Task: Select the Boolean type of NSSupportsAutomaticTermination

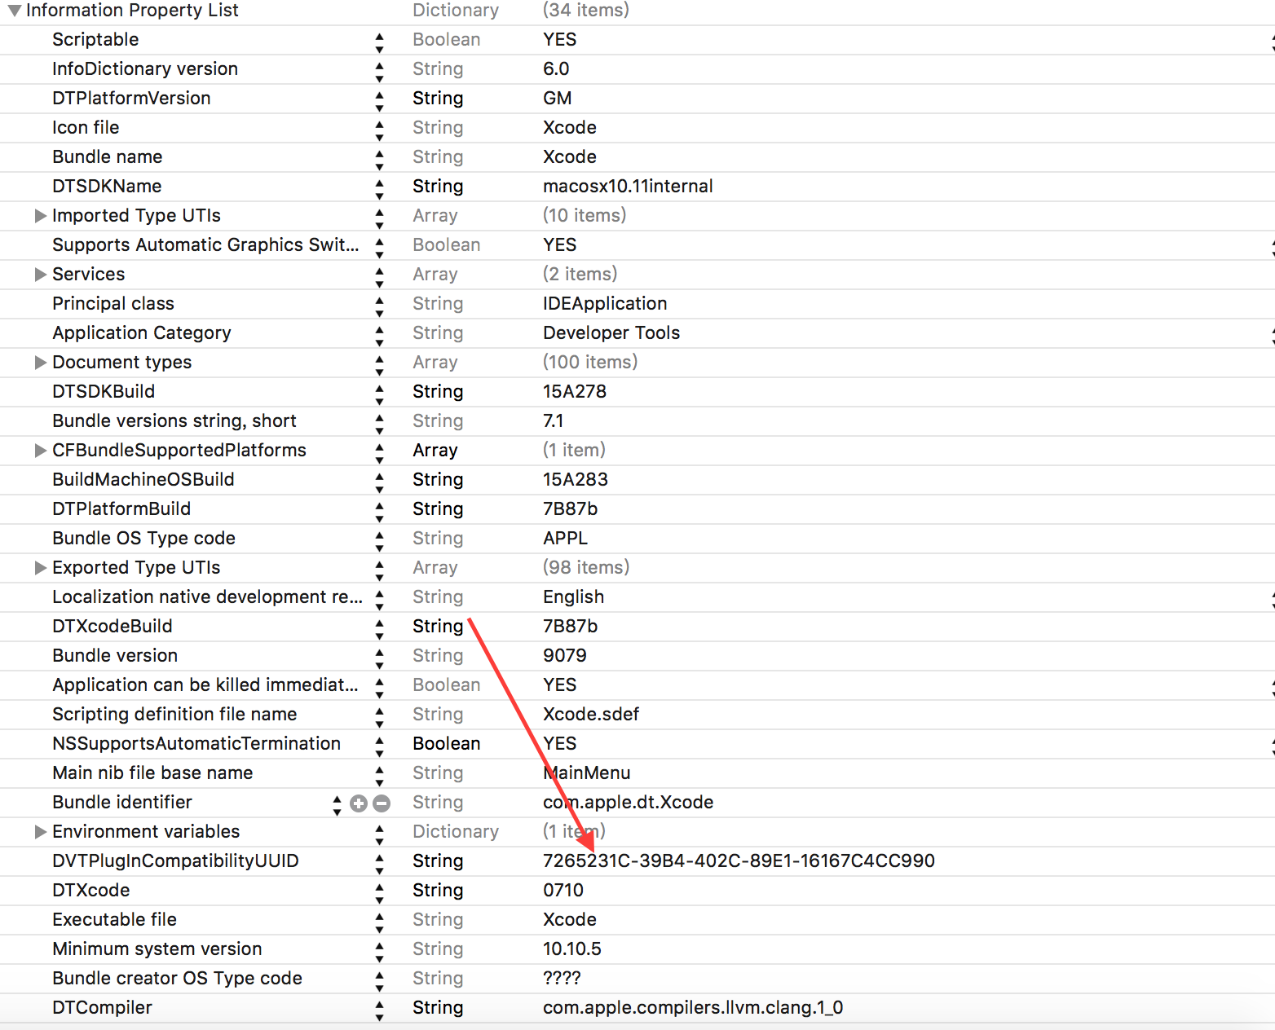Action: pos(447,744)
